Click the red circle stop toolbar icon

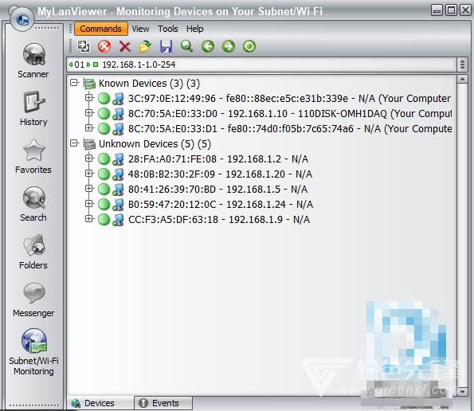pyautogui.click(x=104, y=46)
